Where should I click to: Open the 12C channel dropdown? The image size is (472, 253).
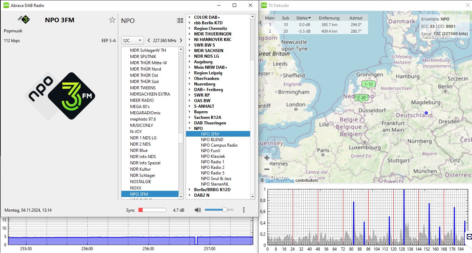point(132,41)
